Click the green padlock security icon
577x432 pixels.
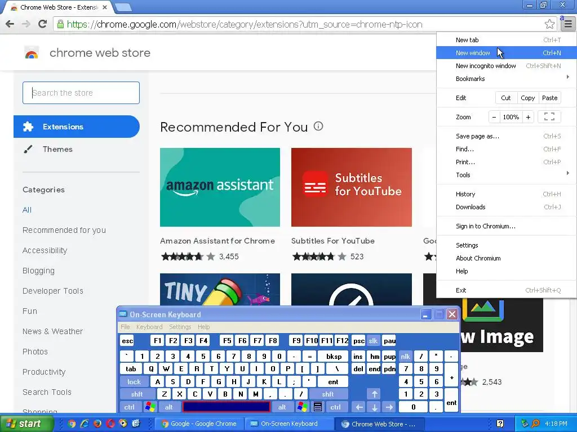60,24
